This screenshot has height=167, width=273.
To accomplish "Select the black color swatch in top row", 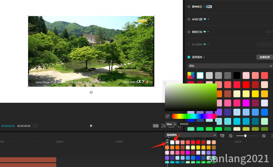I will (237, 75).
